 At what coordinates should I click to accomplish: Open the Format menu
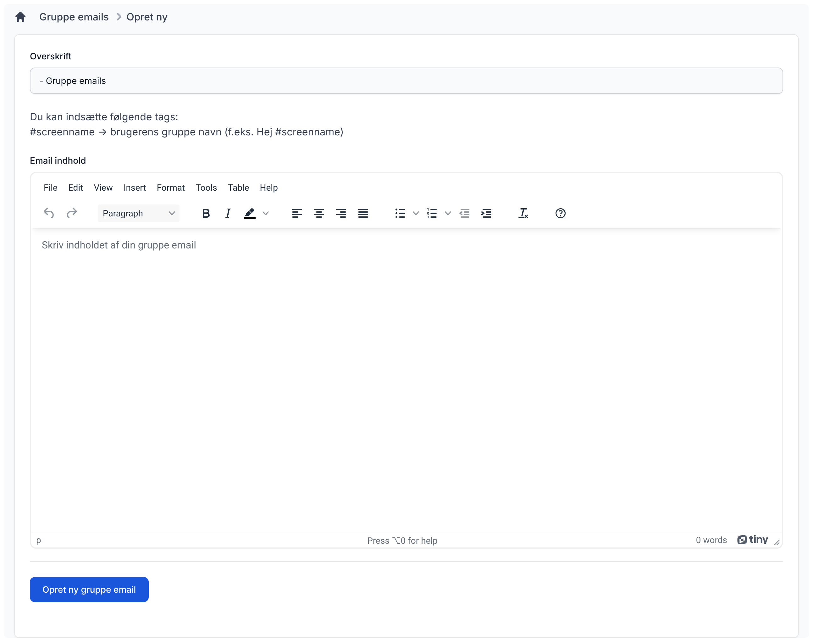[170, 188]
